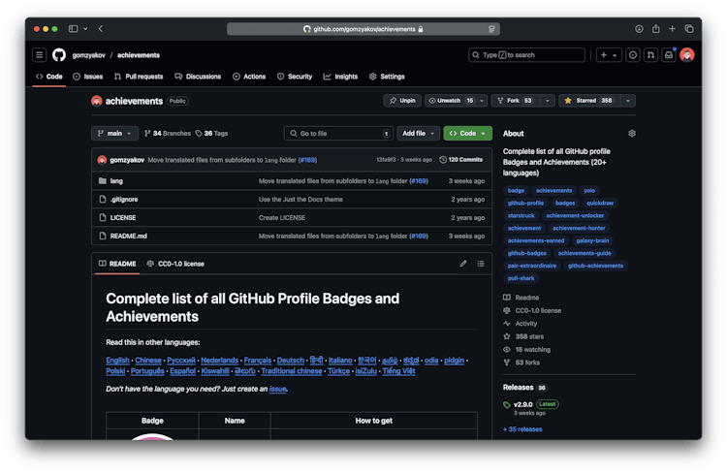Show README outline list icon
The width and height of the screenshot is (727, 473).
pyautogui.click(x=481, y=264)
